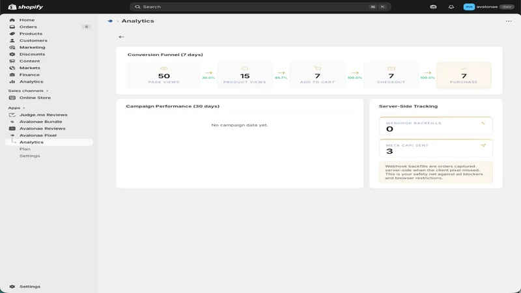521x293 pixels.
Task: Click the Settings gear icon
Action: (12, 286)
